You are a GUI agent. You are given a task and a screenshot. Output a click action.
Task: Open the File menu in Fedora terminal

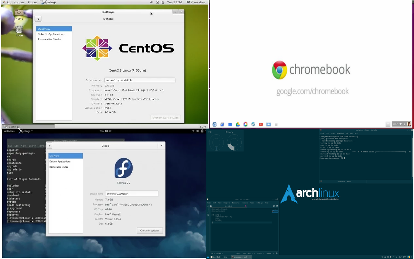(10, 146)
